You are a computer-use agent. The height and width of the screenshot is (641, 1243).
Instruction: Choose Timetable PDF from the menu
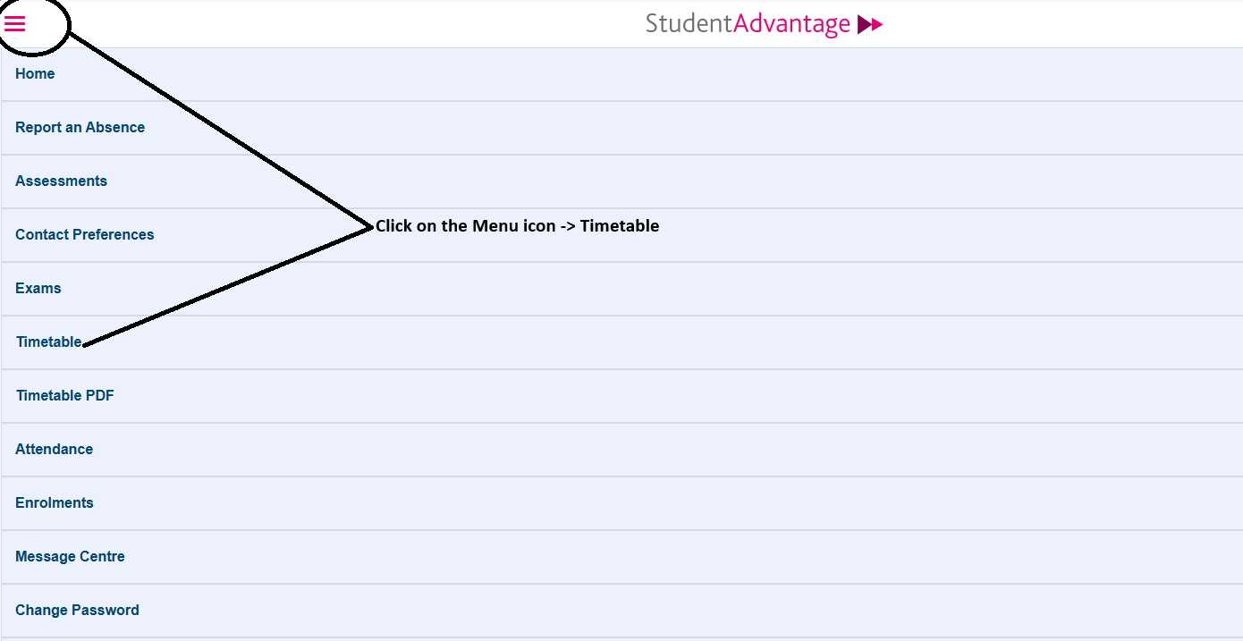point(621,396)
